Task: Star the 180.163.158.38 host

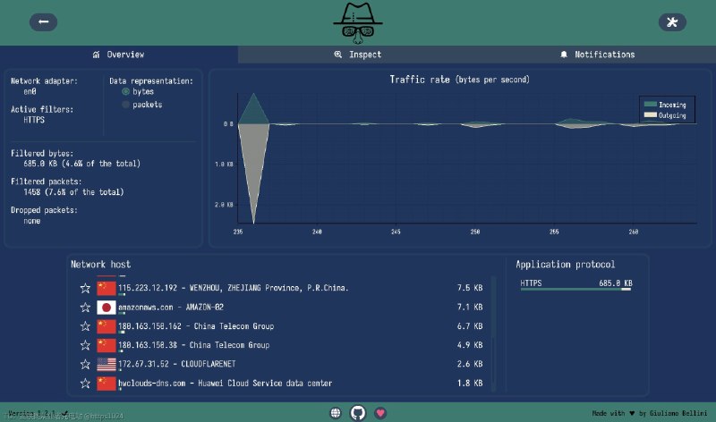Action: coord(85,345)
